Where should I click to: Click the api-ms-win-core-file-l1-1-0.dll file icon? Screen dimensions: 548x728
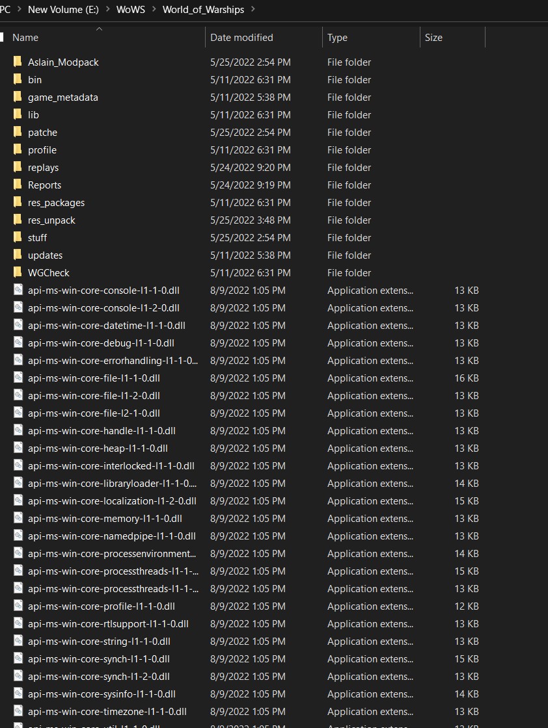tap(18, 378)
